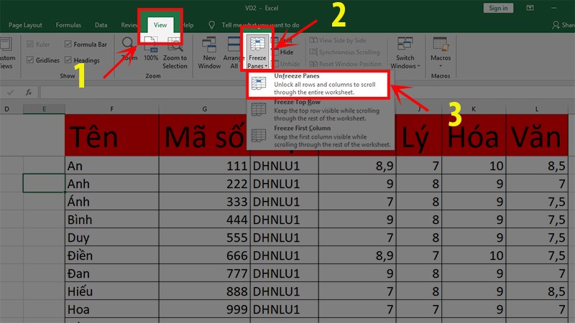
Task: Toggle the Gridlines checkbox
Action: point(30,60)
